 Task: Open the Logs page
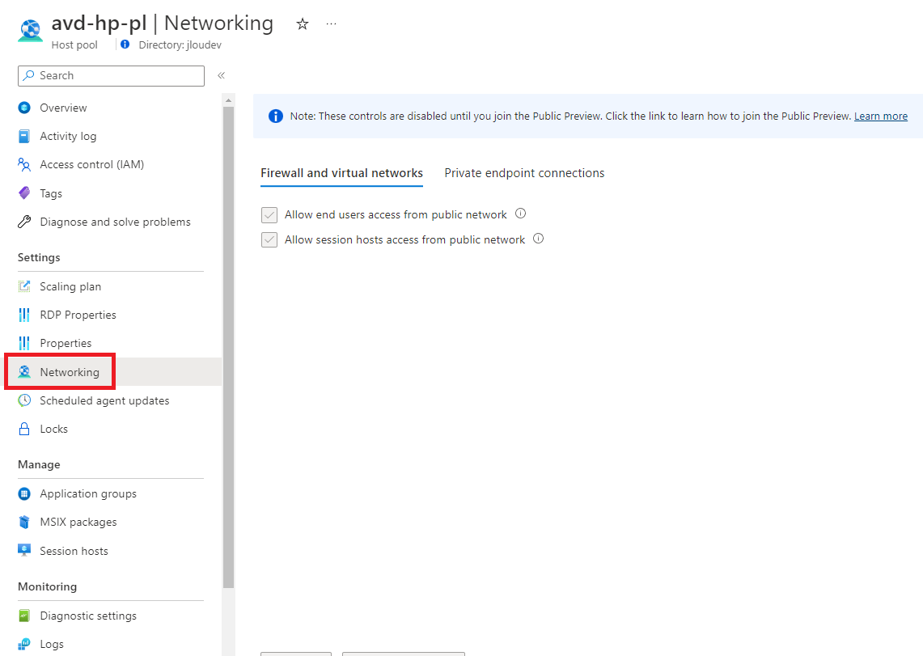click(52, 644)
